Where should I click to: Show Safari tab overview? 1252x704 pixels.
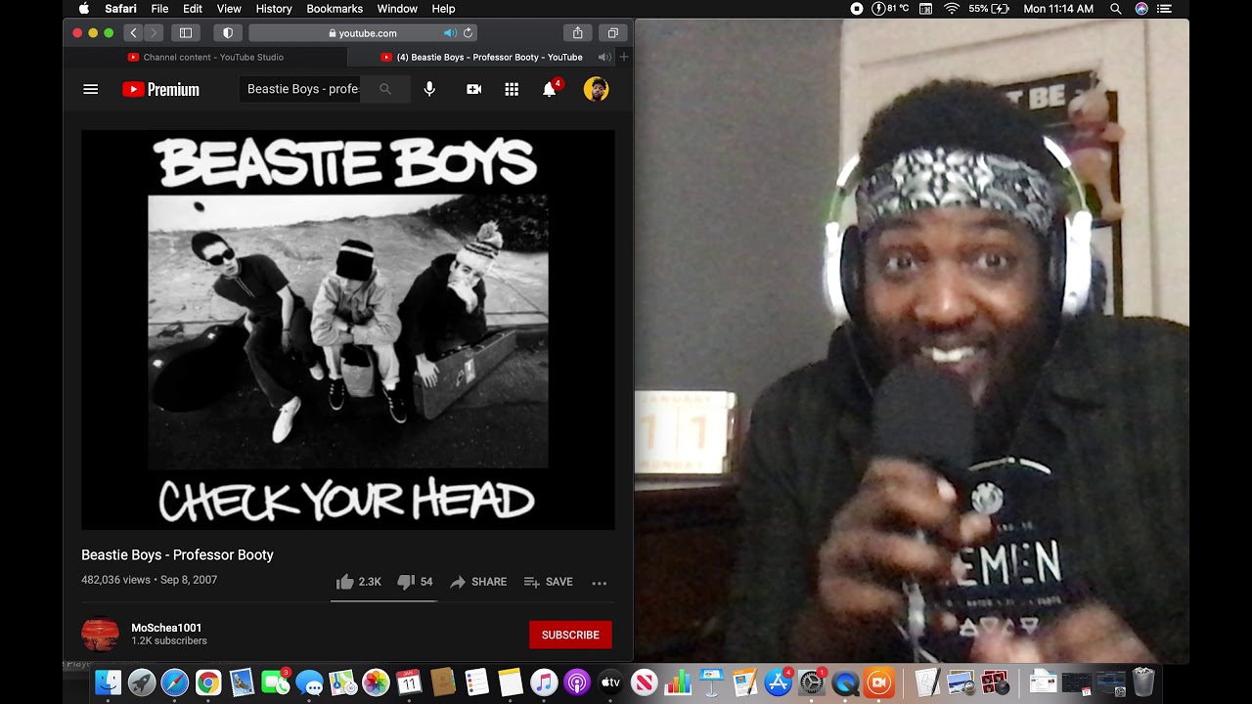coord(612,32)
